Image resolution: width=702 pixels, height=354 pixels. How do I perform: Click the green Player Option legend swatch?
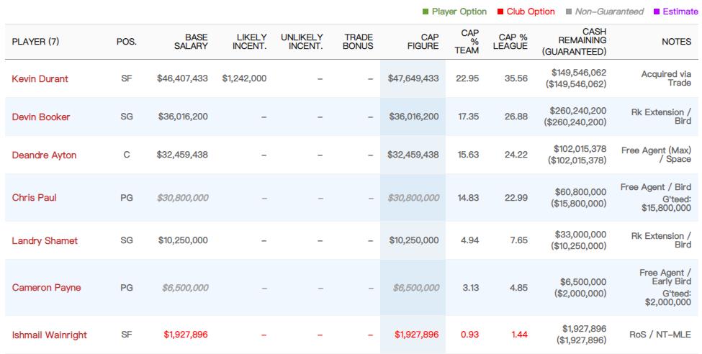coord(426,12)
